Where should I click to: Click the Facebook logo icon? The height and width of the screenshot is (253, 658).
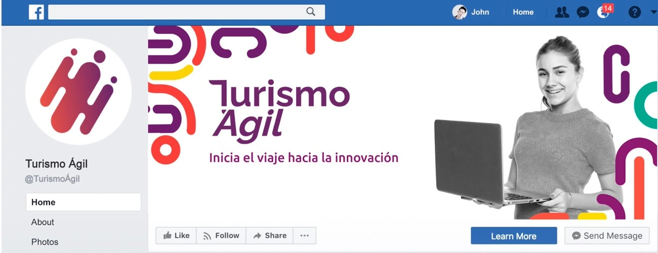pos(36,12)
